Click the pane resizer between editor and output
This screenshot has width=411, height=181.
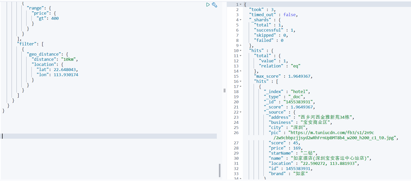click(225, 90)
